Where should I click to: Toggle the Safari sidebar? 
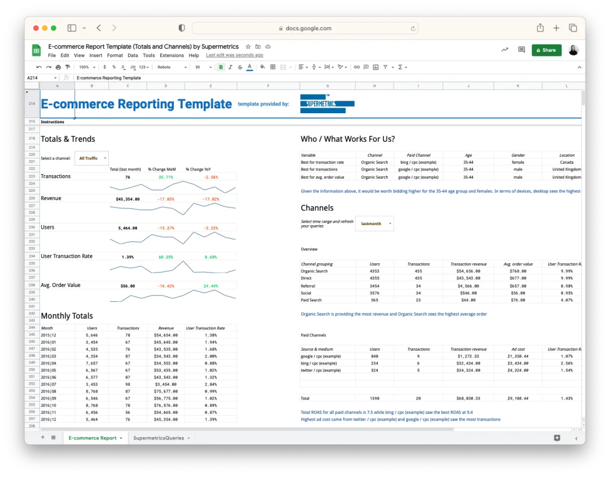[72, 28]
